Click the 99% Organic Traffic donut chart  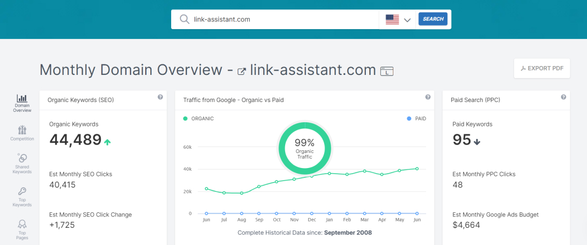click(305, 148)
